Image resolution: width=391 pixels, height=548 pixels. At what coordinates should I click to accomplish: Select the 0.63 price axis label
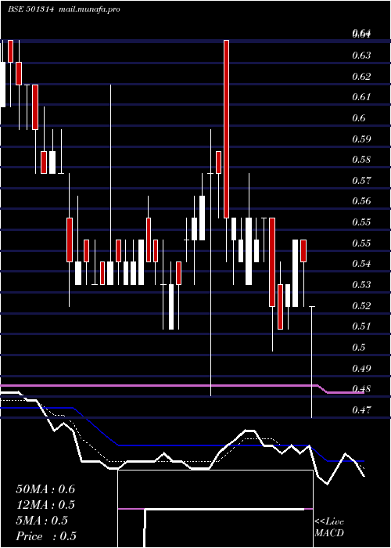(x=361, y=56)
